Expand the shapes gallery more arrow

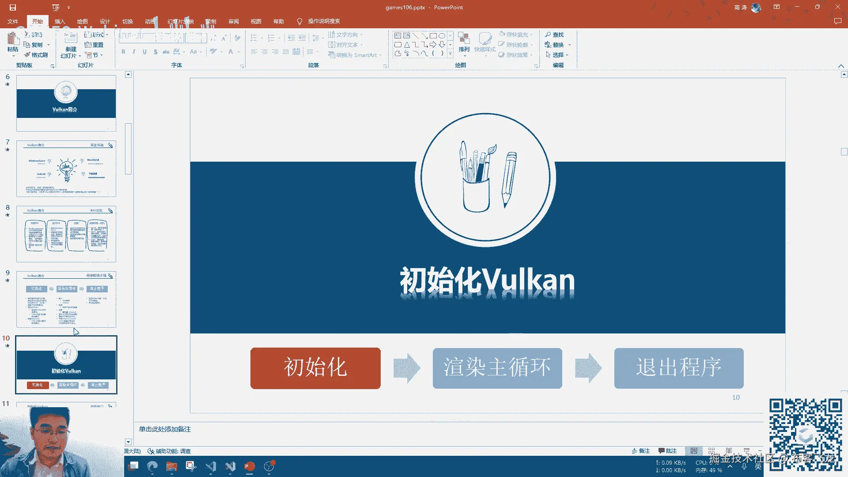pos(450,54)
